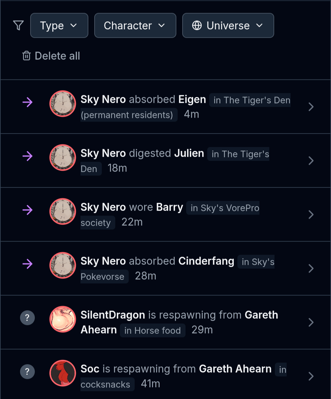331x399 pixels.
Task: Click the Sky Nero name in the Barry entry
Action: point(103,207)
